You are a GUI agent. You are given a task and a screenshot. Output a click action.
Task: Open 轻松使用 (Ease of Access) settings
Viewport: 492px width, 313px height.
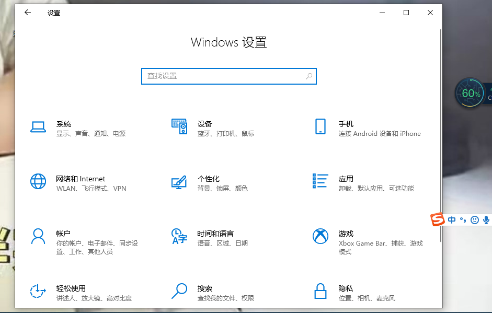coord(38,291)
